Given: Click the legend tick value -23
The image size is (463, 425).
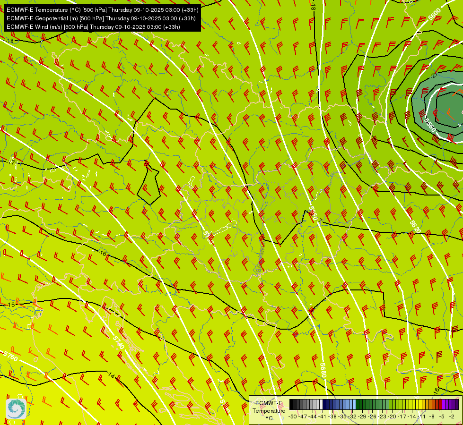Looking at the screenshot, I should (383, 416).
